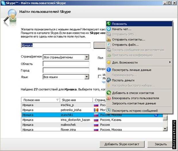Click the Отправить файл icon
Image resolution: width=178 pixels, height=151 pixels.
(109, 45)
